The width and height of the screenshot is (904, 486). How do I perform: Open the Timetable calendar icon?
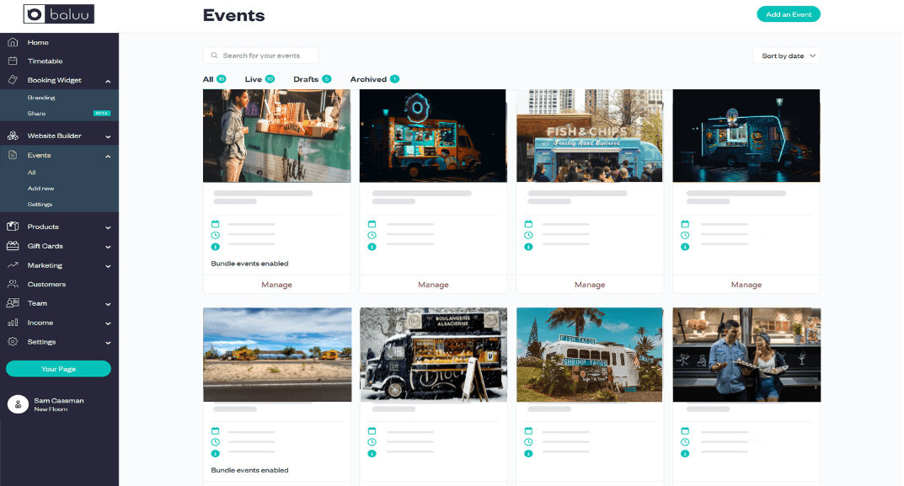[13, 61]
